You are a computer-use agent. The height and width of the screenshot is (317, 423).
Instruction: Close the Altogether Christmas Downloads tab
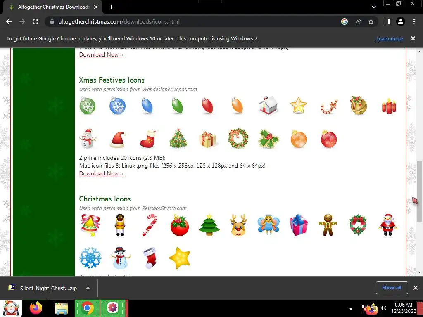click(x=96, y=7)
